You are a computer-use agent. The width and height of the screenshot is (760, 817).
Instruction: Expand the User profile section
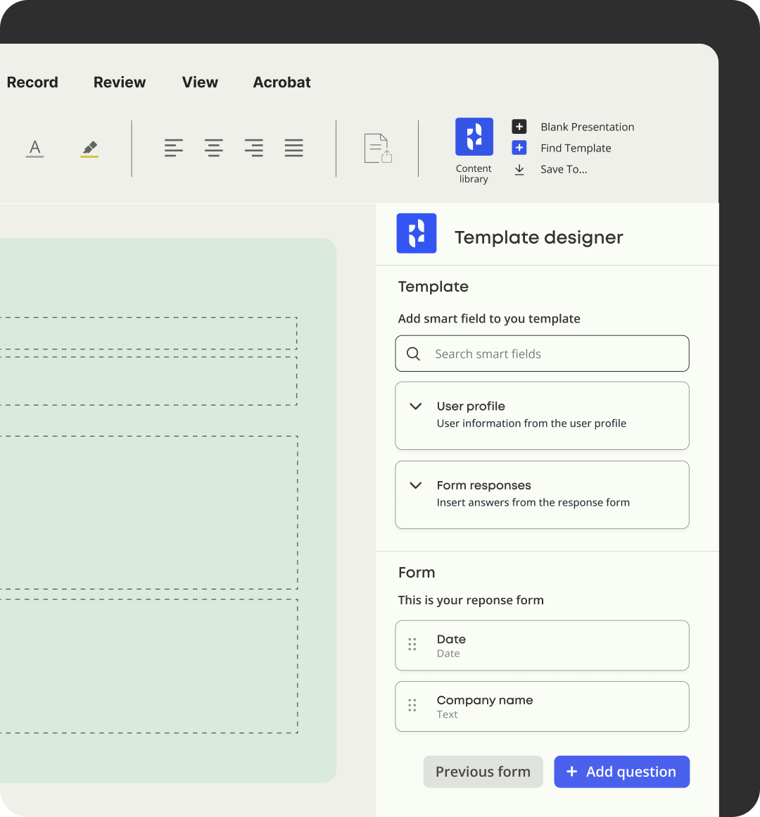(416, 406)
